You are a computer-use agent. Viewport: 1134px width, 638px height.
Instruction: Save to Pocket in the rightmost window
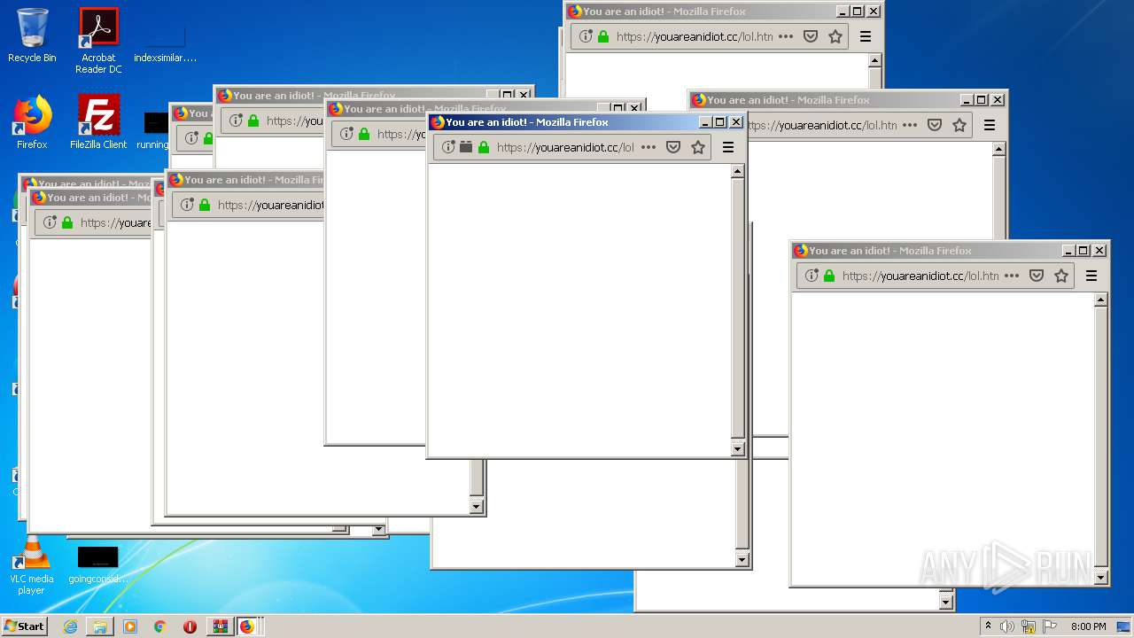coord(1036,276)
